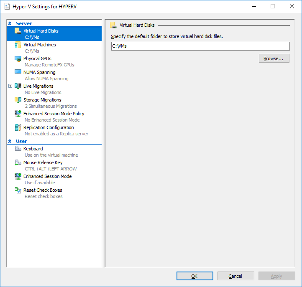Collapse the User section chevron

point(10,141)
